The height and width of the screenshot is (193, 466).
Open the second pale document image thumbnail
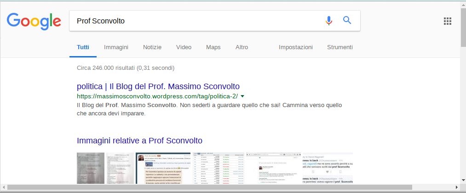[120, 168]
